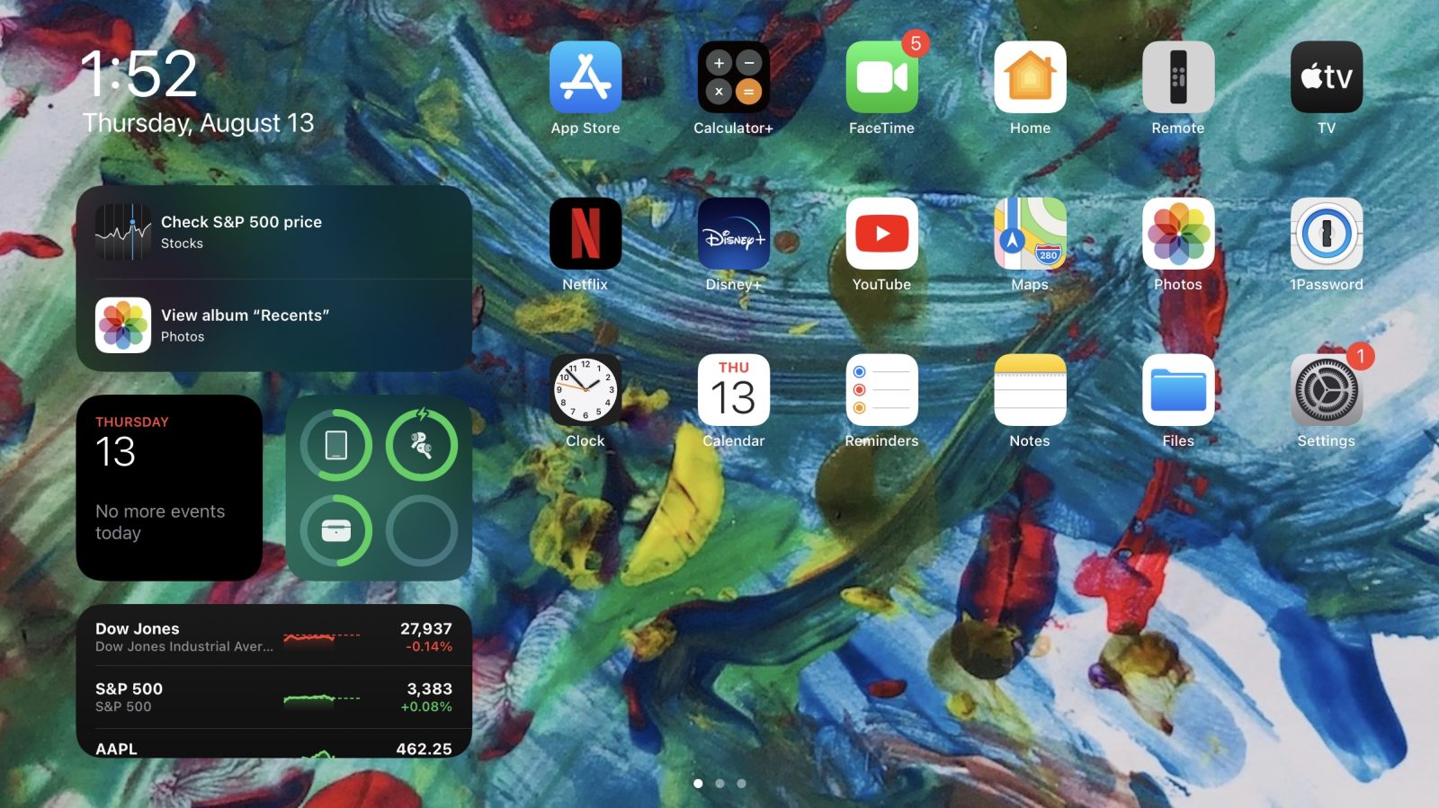The height and width of the screenshot is (808, 1439).
Task: Launch the Apple TV app
Action: click(x=1326, y=77)
